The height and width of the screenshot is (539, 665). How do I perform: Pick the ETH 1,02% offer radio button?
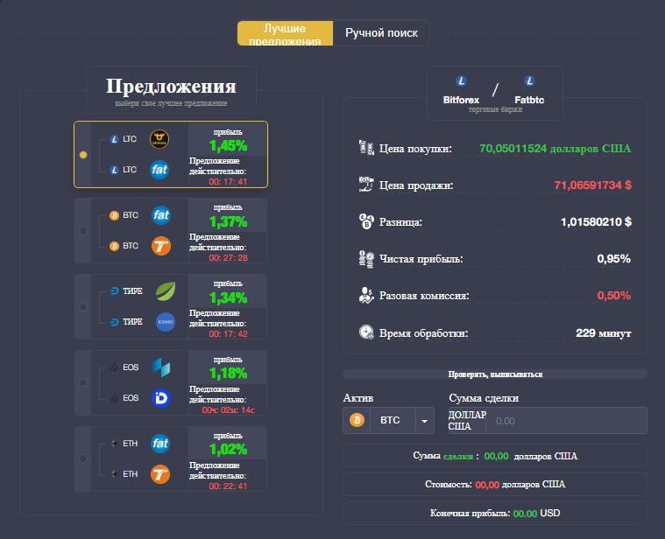pos(83,459)
